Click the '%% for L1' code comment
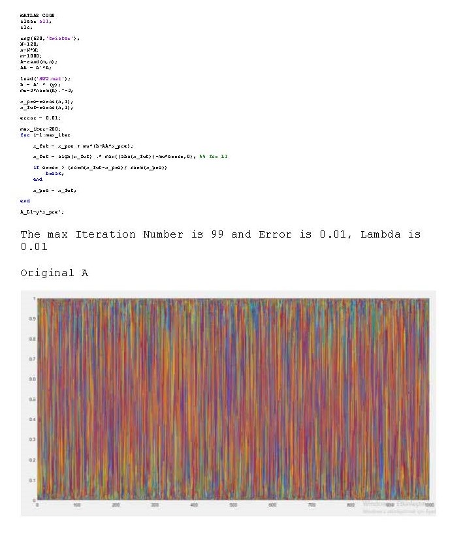This screenshot has width=463, height=534. click(x=219, y=157)
